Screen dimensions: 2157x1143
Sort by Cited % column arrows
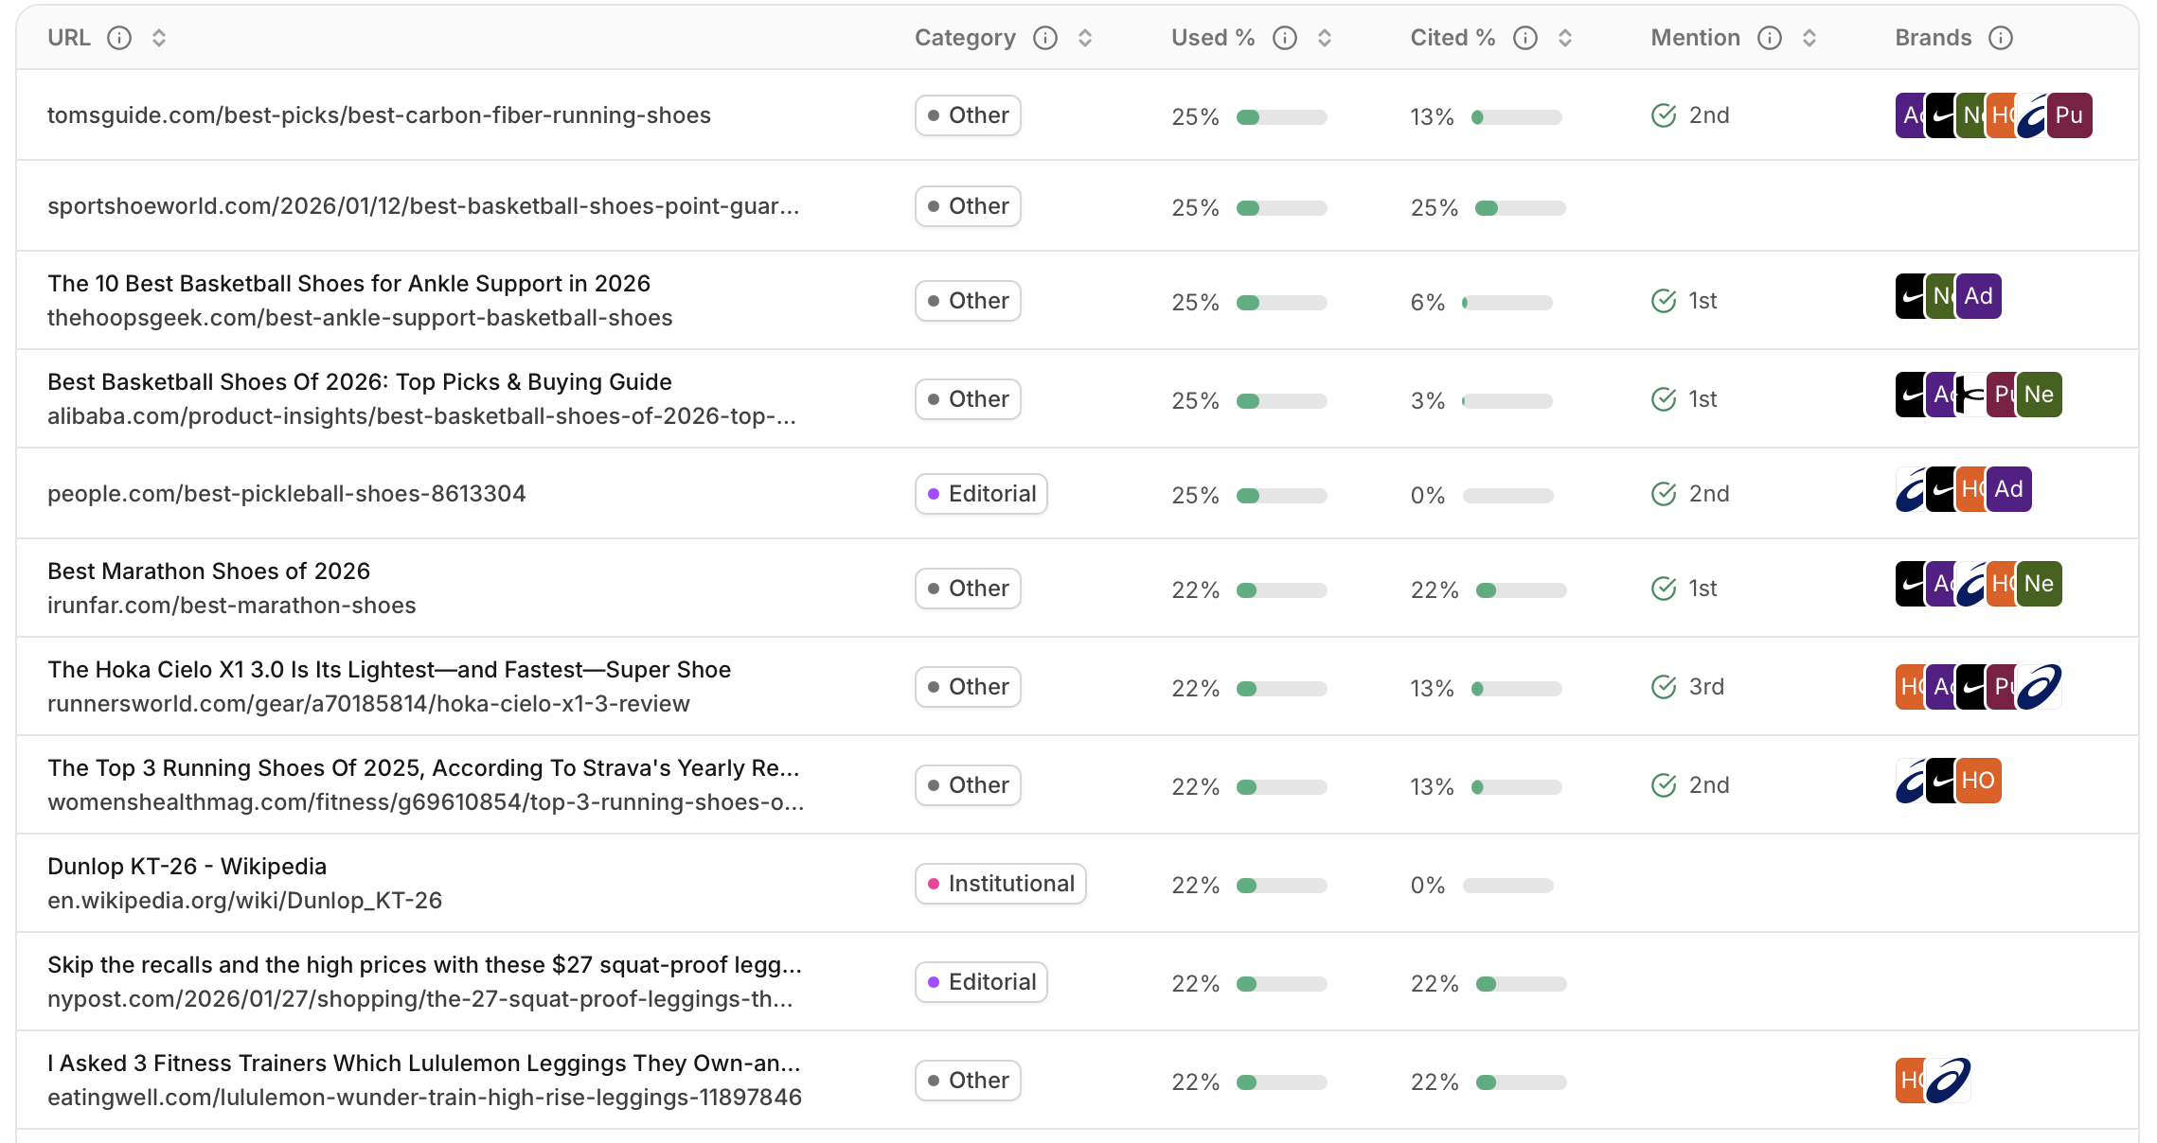[1565, 38]
